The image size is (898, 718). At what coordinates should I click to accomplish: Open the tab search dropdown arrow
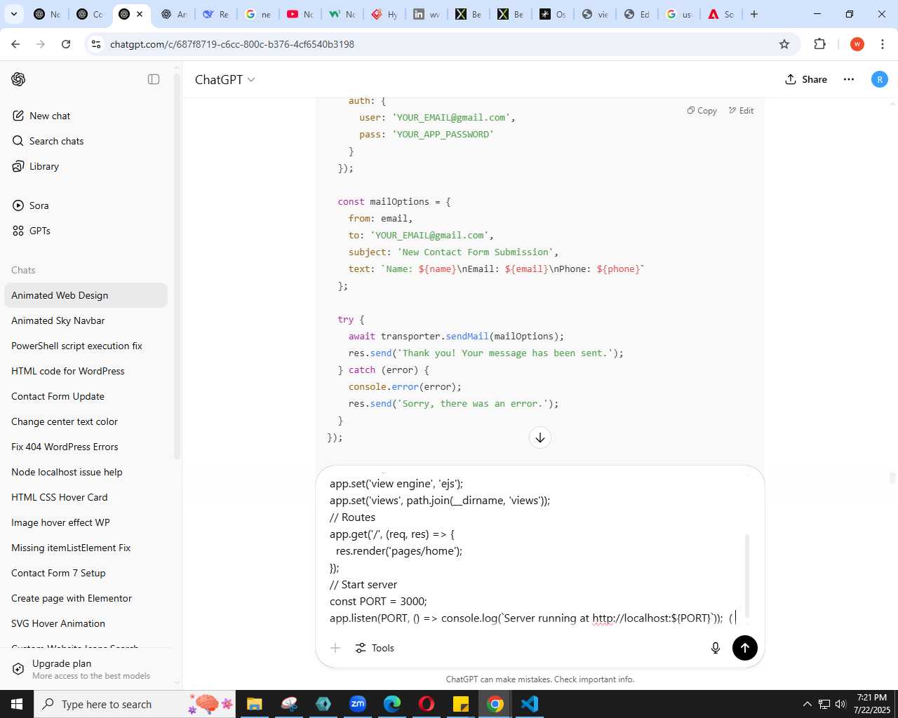13,14
